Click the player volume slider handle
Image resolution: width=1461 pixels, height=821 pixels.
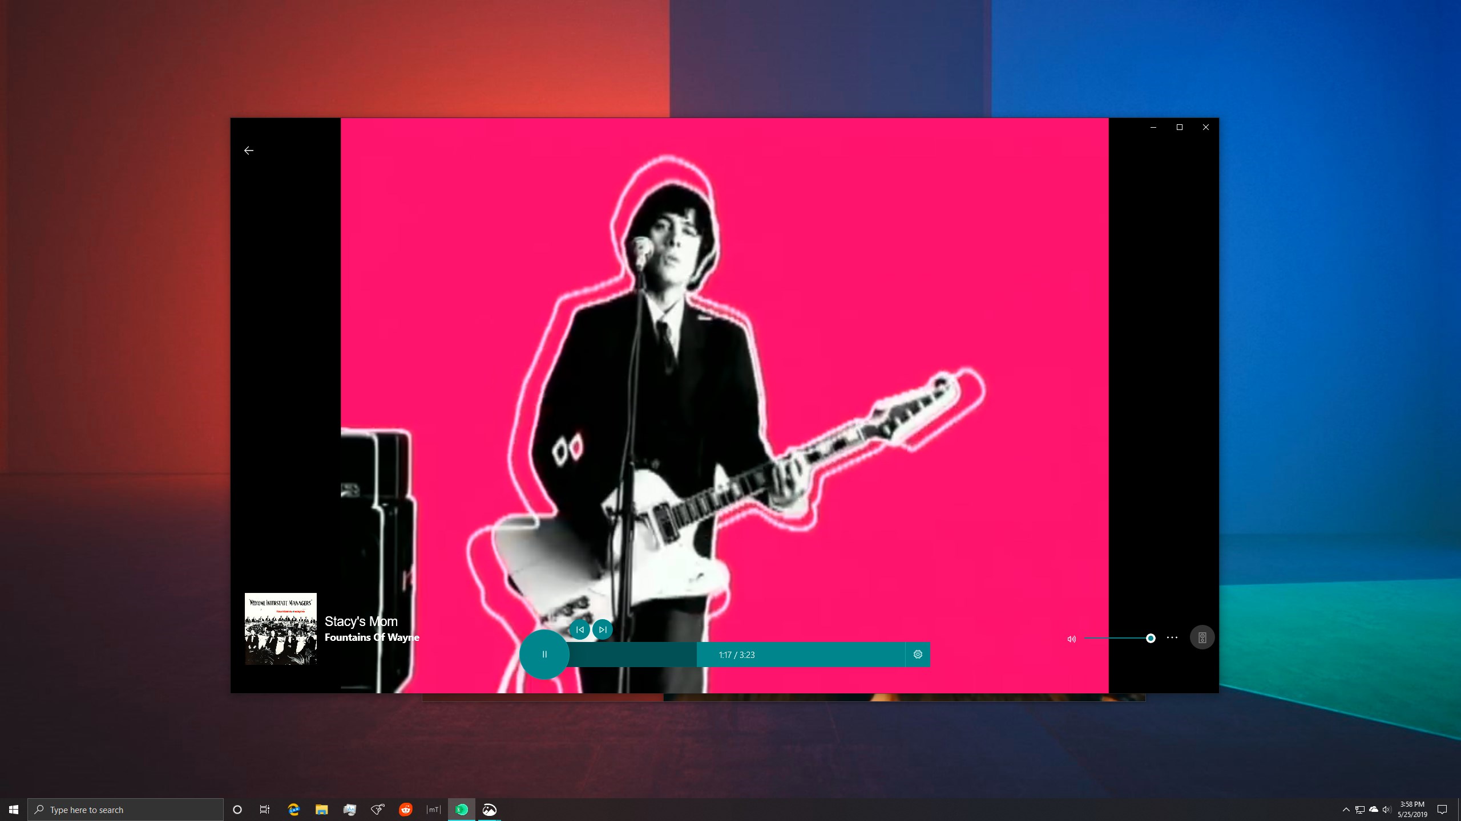coord(1151,638)
